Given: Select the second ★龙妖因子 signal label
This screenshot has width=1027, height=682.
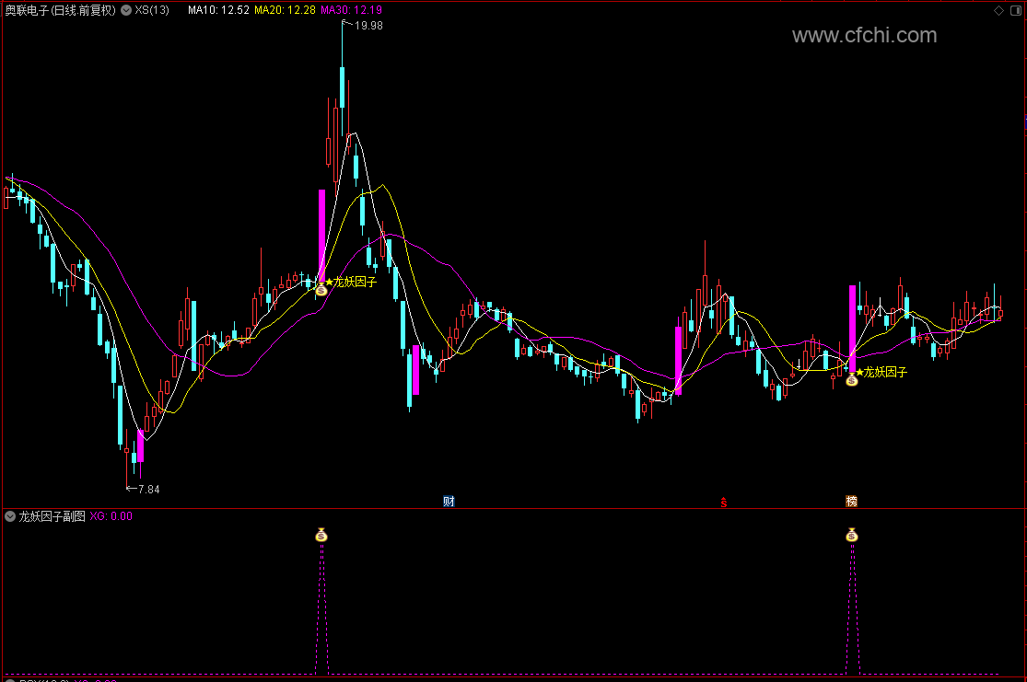Looking at the screenshot, I should [x=881, y=373].
